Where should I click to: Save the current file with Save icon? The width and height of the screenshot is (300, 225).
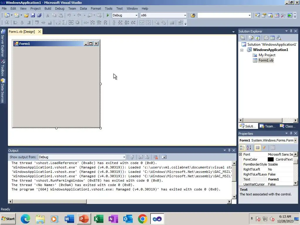pyautogui.click(x=33, y=15)
